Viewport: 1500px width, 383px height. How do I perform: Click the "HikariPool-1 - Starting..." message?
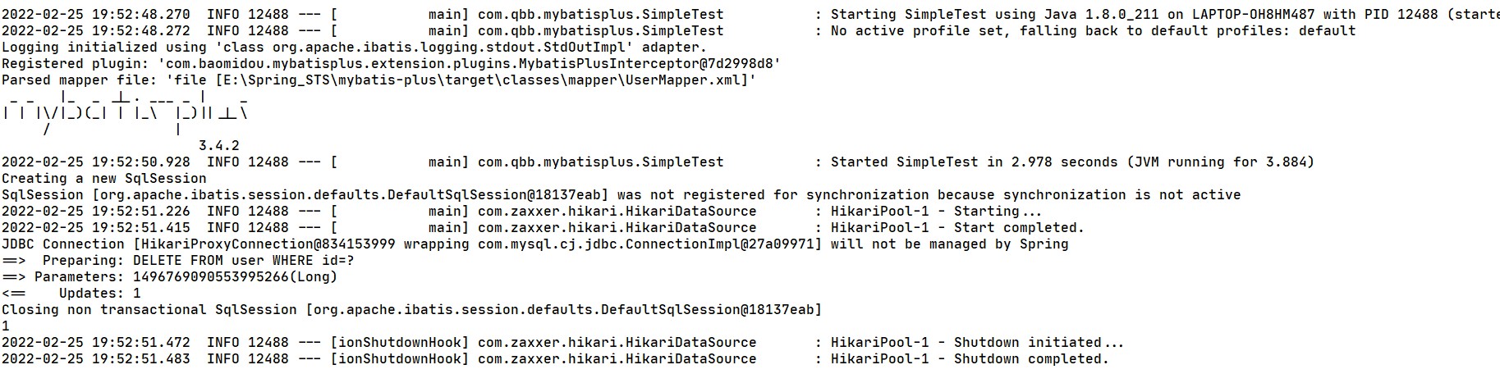click(936, 211)
